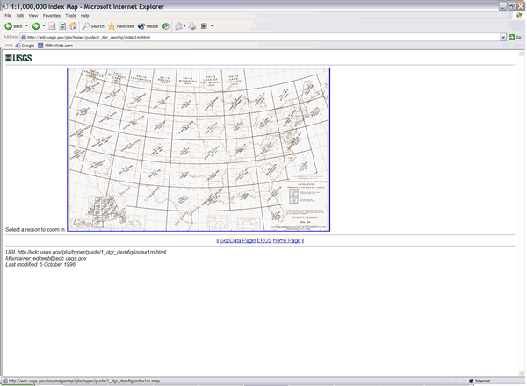
Task: Refresh the current page
Action: [x=63, y=26]
